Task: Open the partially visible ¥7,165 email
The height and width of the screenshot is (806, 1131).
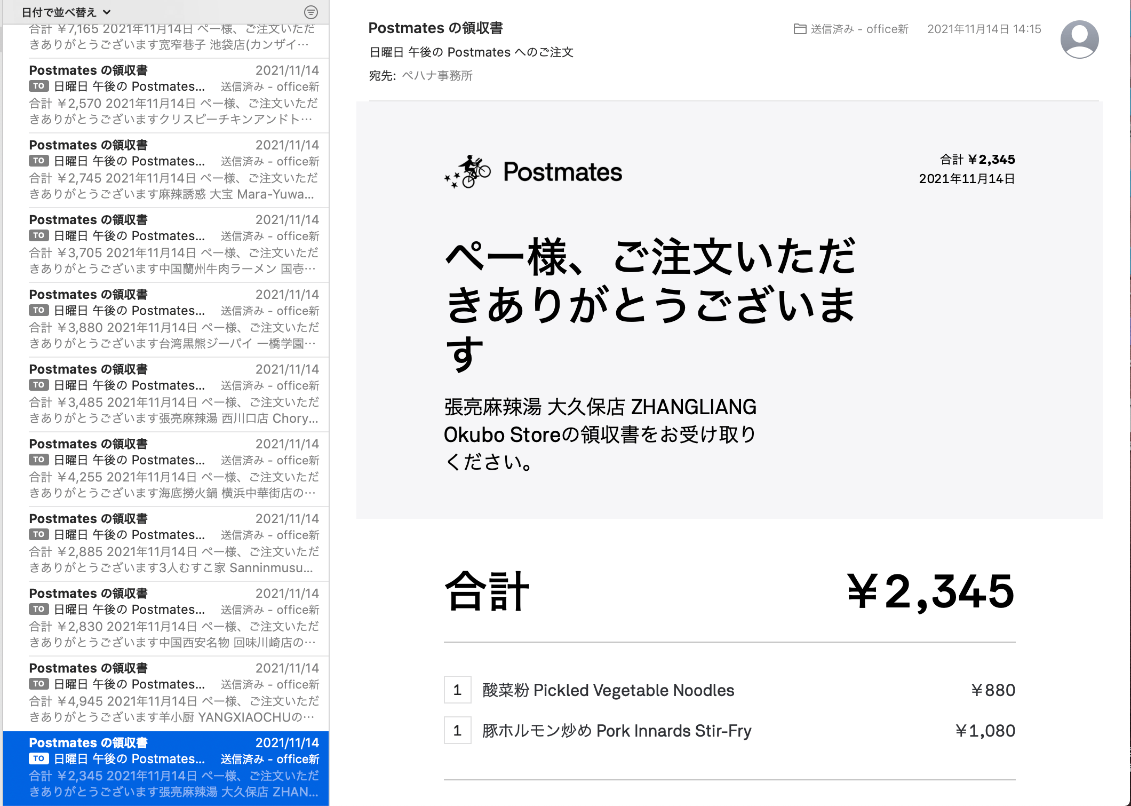Action: [166, 41]
